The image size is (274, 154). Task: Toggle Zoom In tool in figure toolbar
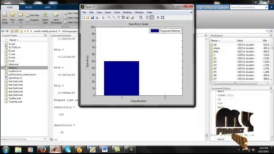coord(109,18)
